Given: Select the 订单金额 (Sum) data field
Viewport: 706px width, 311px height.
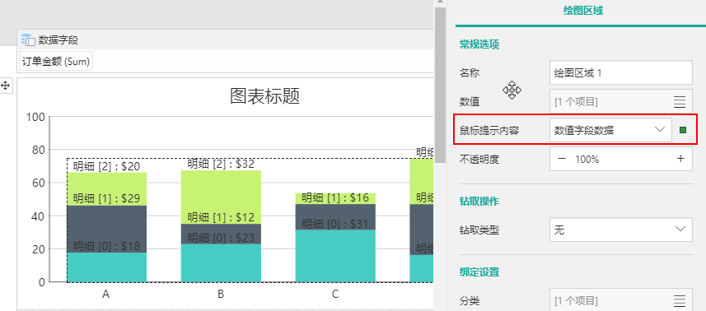Looking at the screenshot, I should coord(56,62).
